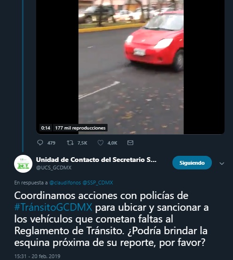Click the Unidad de Contacto account name

[x=96, y=160]
